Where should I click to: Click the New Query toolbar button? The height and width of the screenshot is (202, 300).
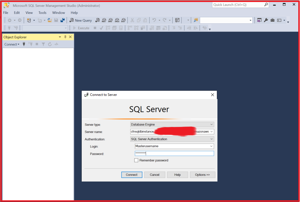[81, 20]
